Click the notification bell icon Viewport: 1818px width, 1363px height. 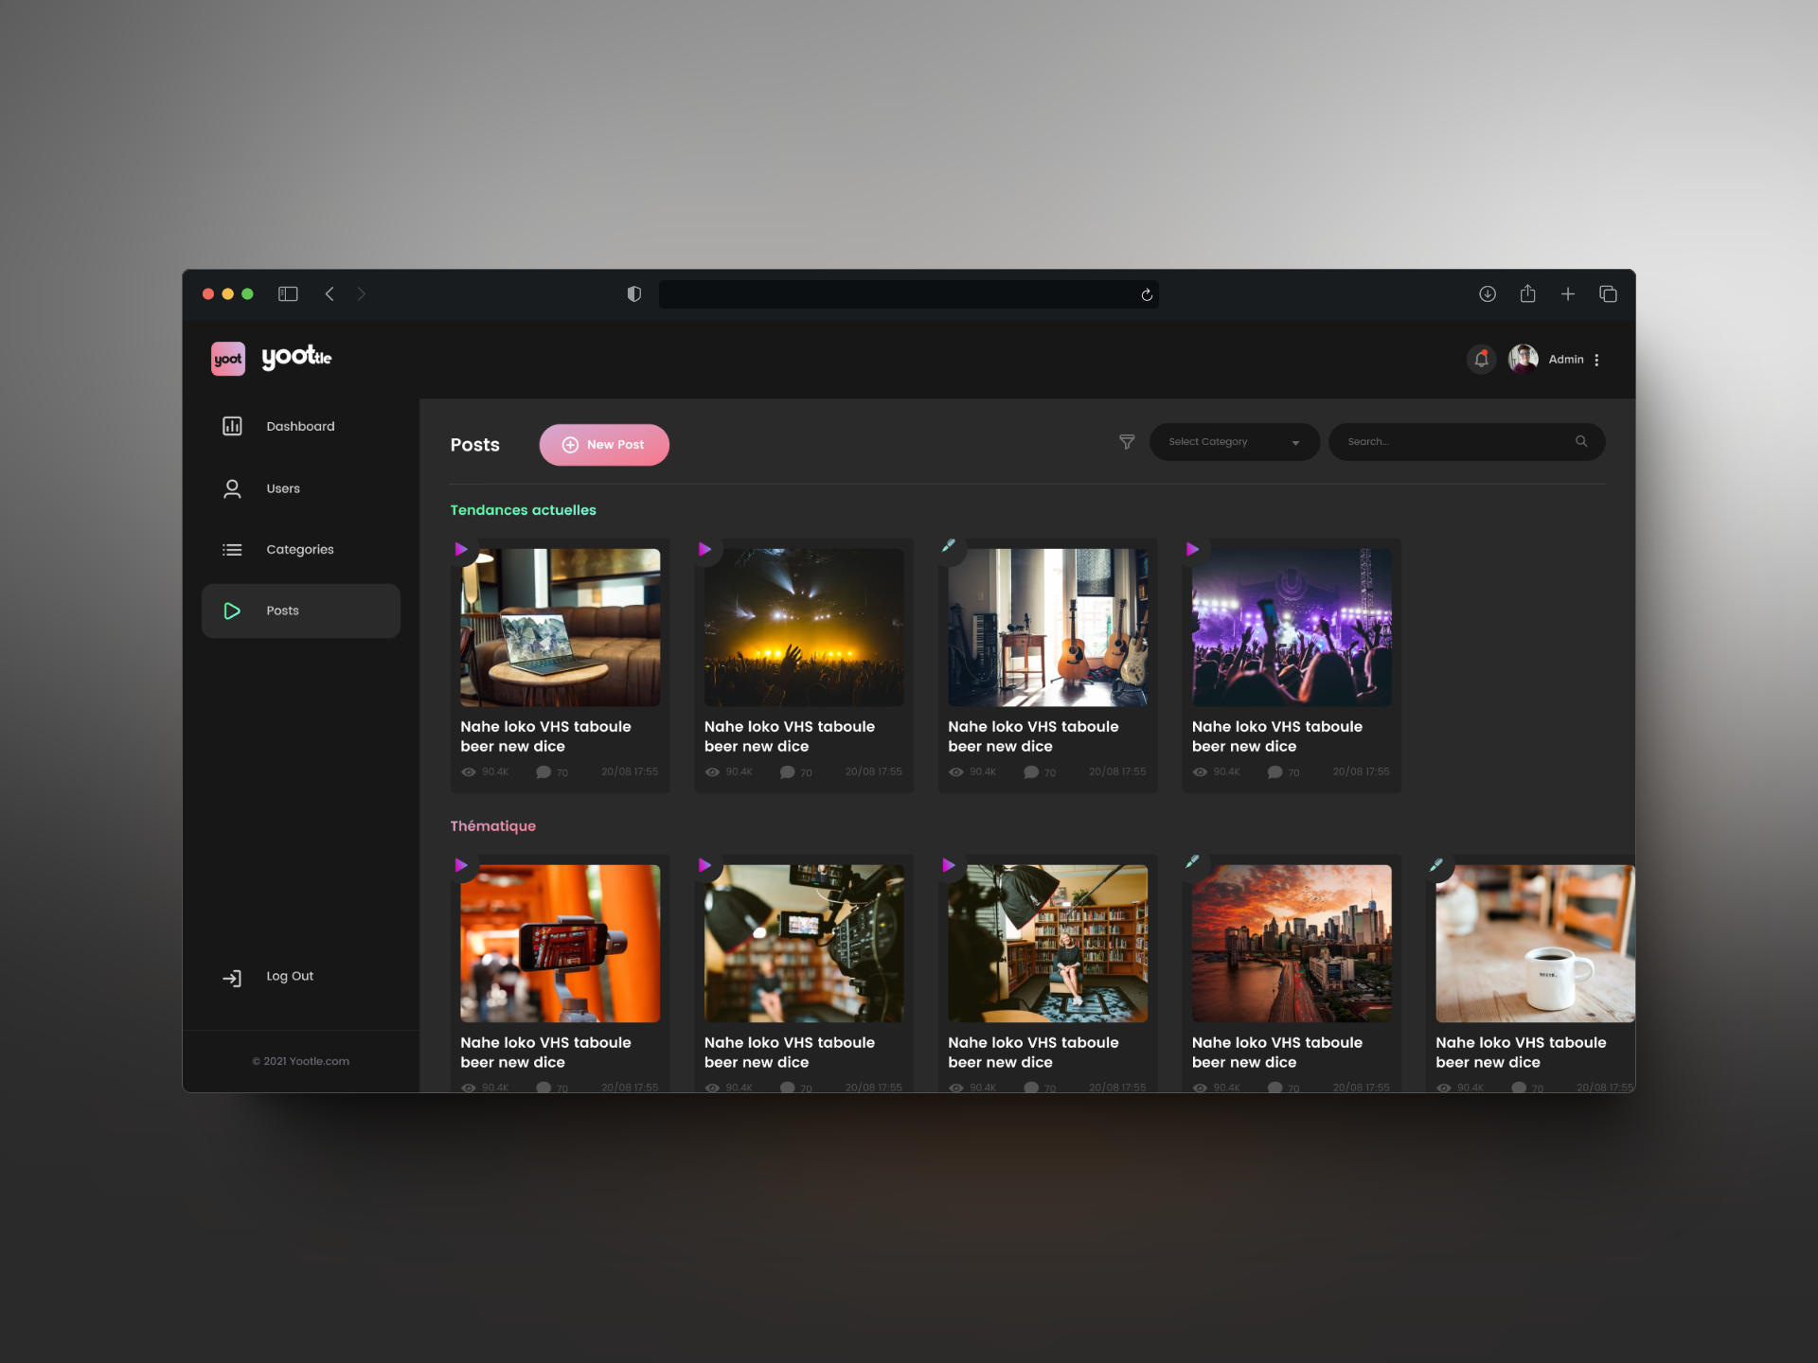[1481, 360]
